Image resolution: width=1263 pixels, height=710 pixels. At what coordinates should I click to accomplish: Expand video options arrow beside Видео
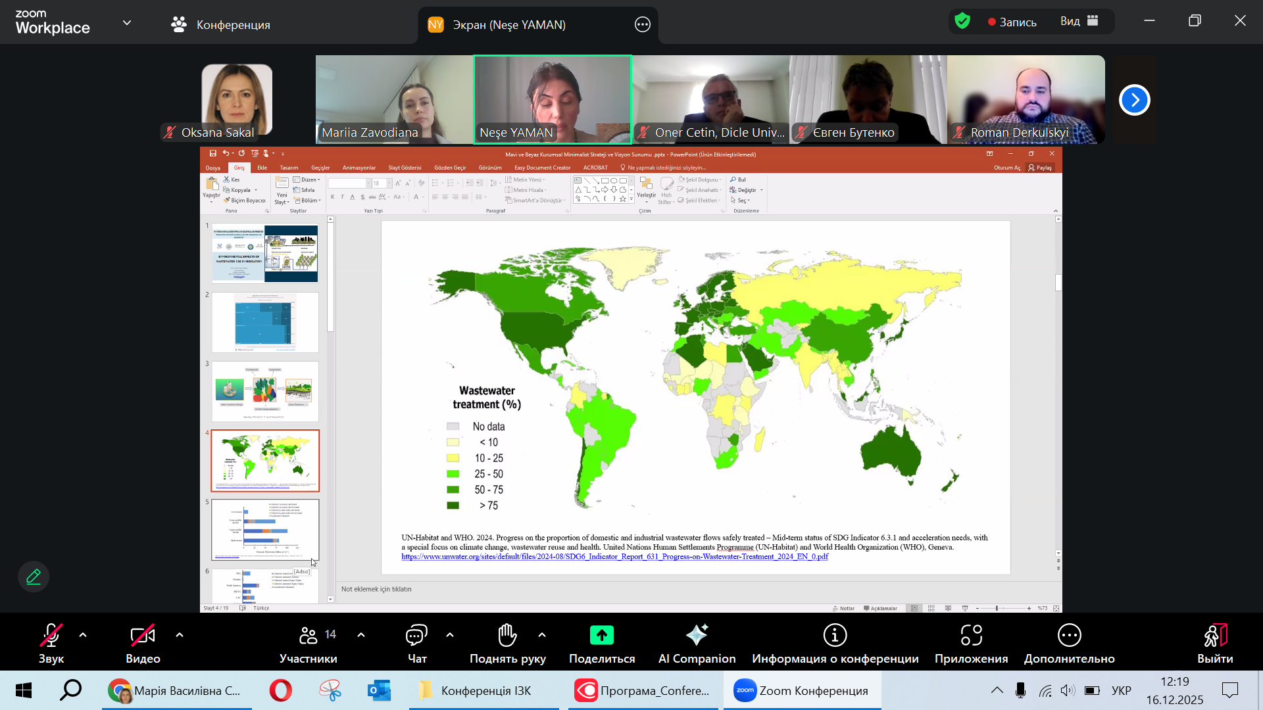pyautogui.click(x=180, y=635)
